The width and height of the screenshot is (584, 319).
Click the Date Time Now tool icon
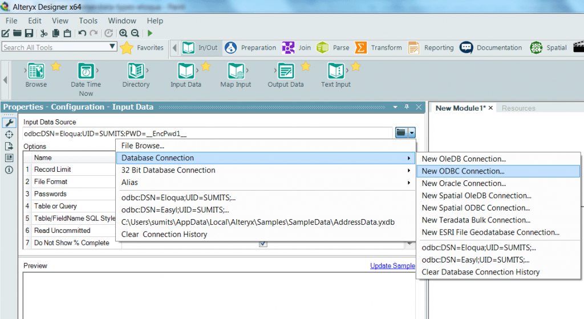click(86, 71)
